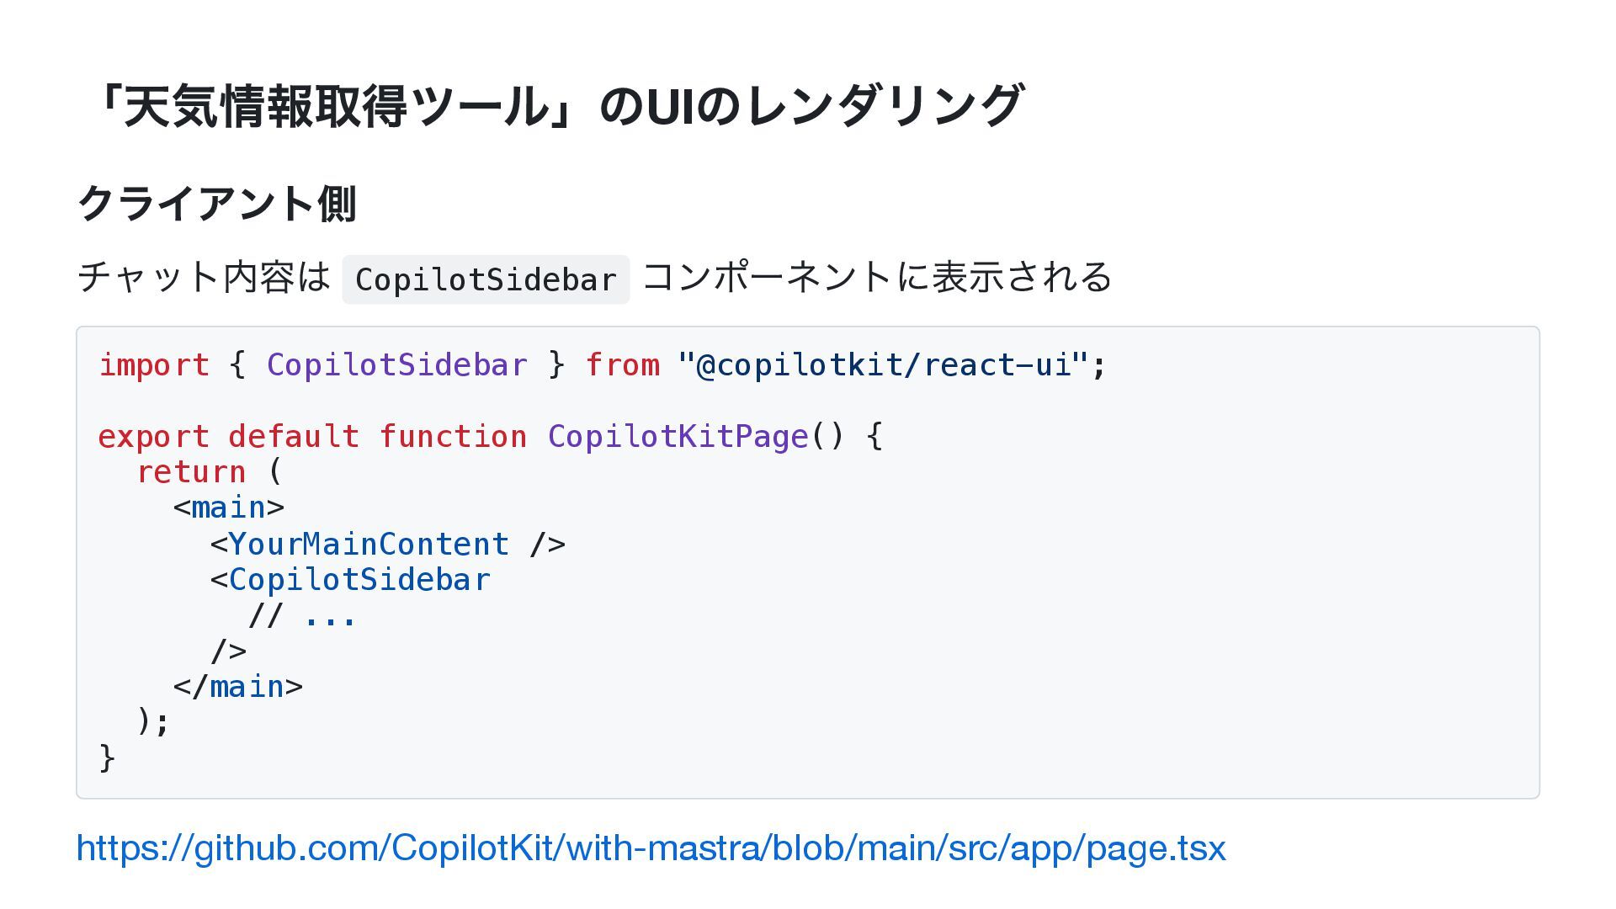This screenshot has width=1616, height=909.
Task: Click the from keyword in import
Action: pos(622,365)
